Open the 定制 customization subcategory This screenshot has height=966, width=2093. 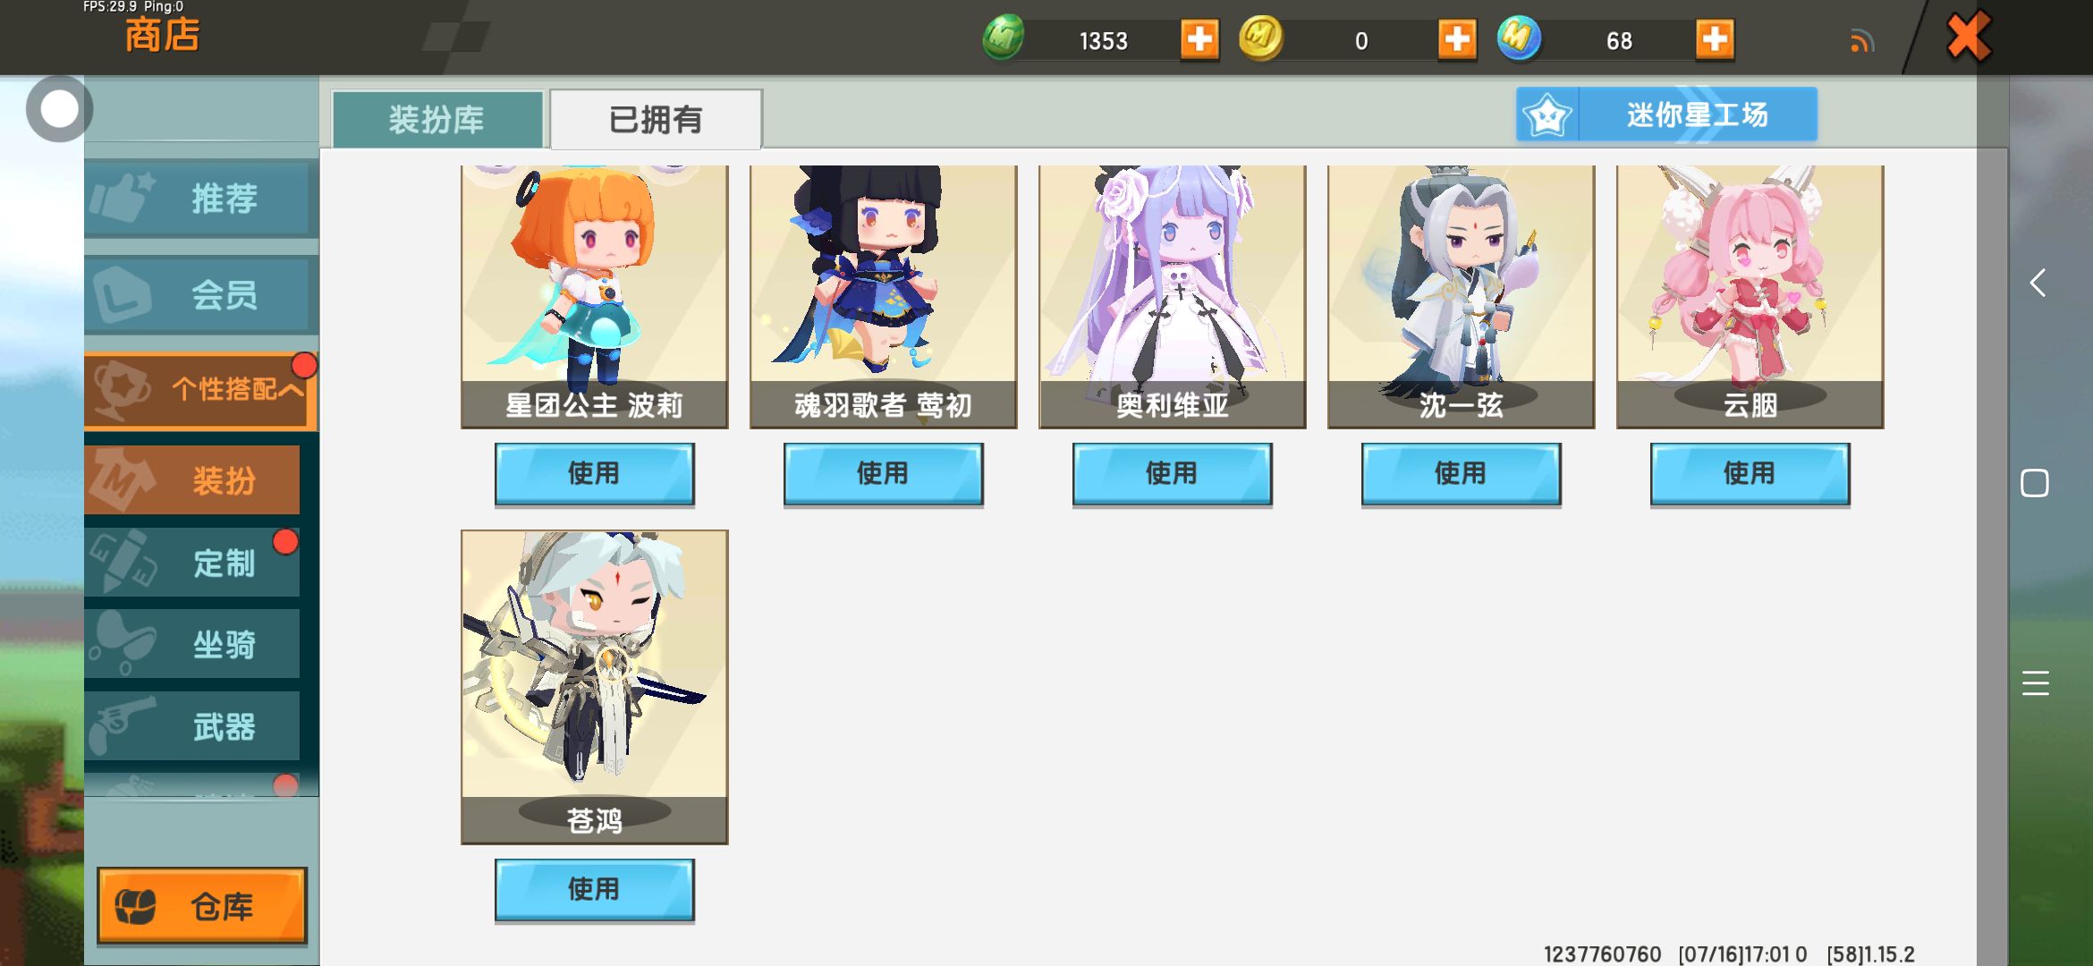(192, 563)
